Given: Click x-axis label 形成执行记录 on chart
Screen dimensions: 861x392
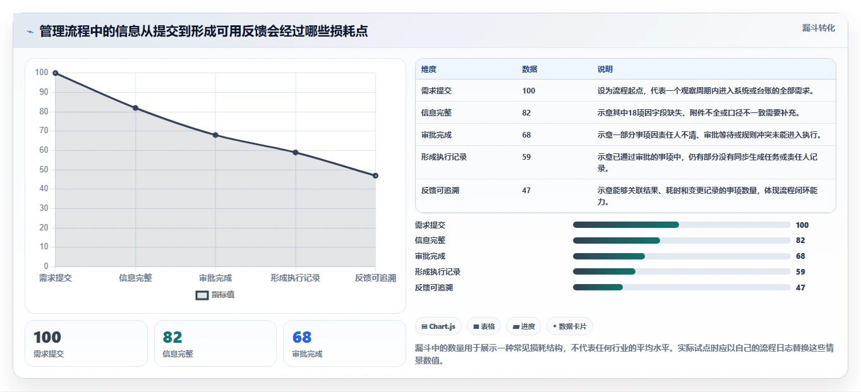Looking at the screenshot, I should pos(296,278).
